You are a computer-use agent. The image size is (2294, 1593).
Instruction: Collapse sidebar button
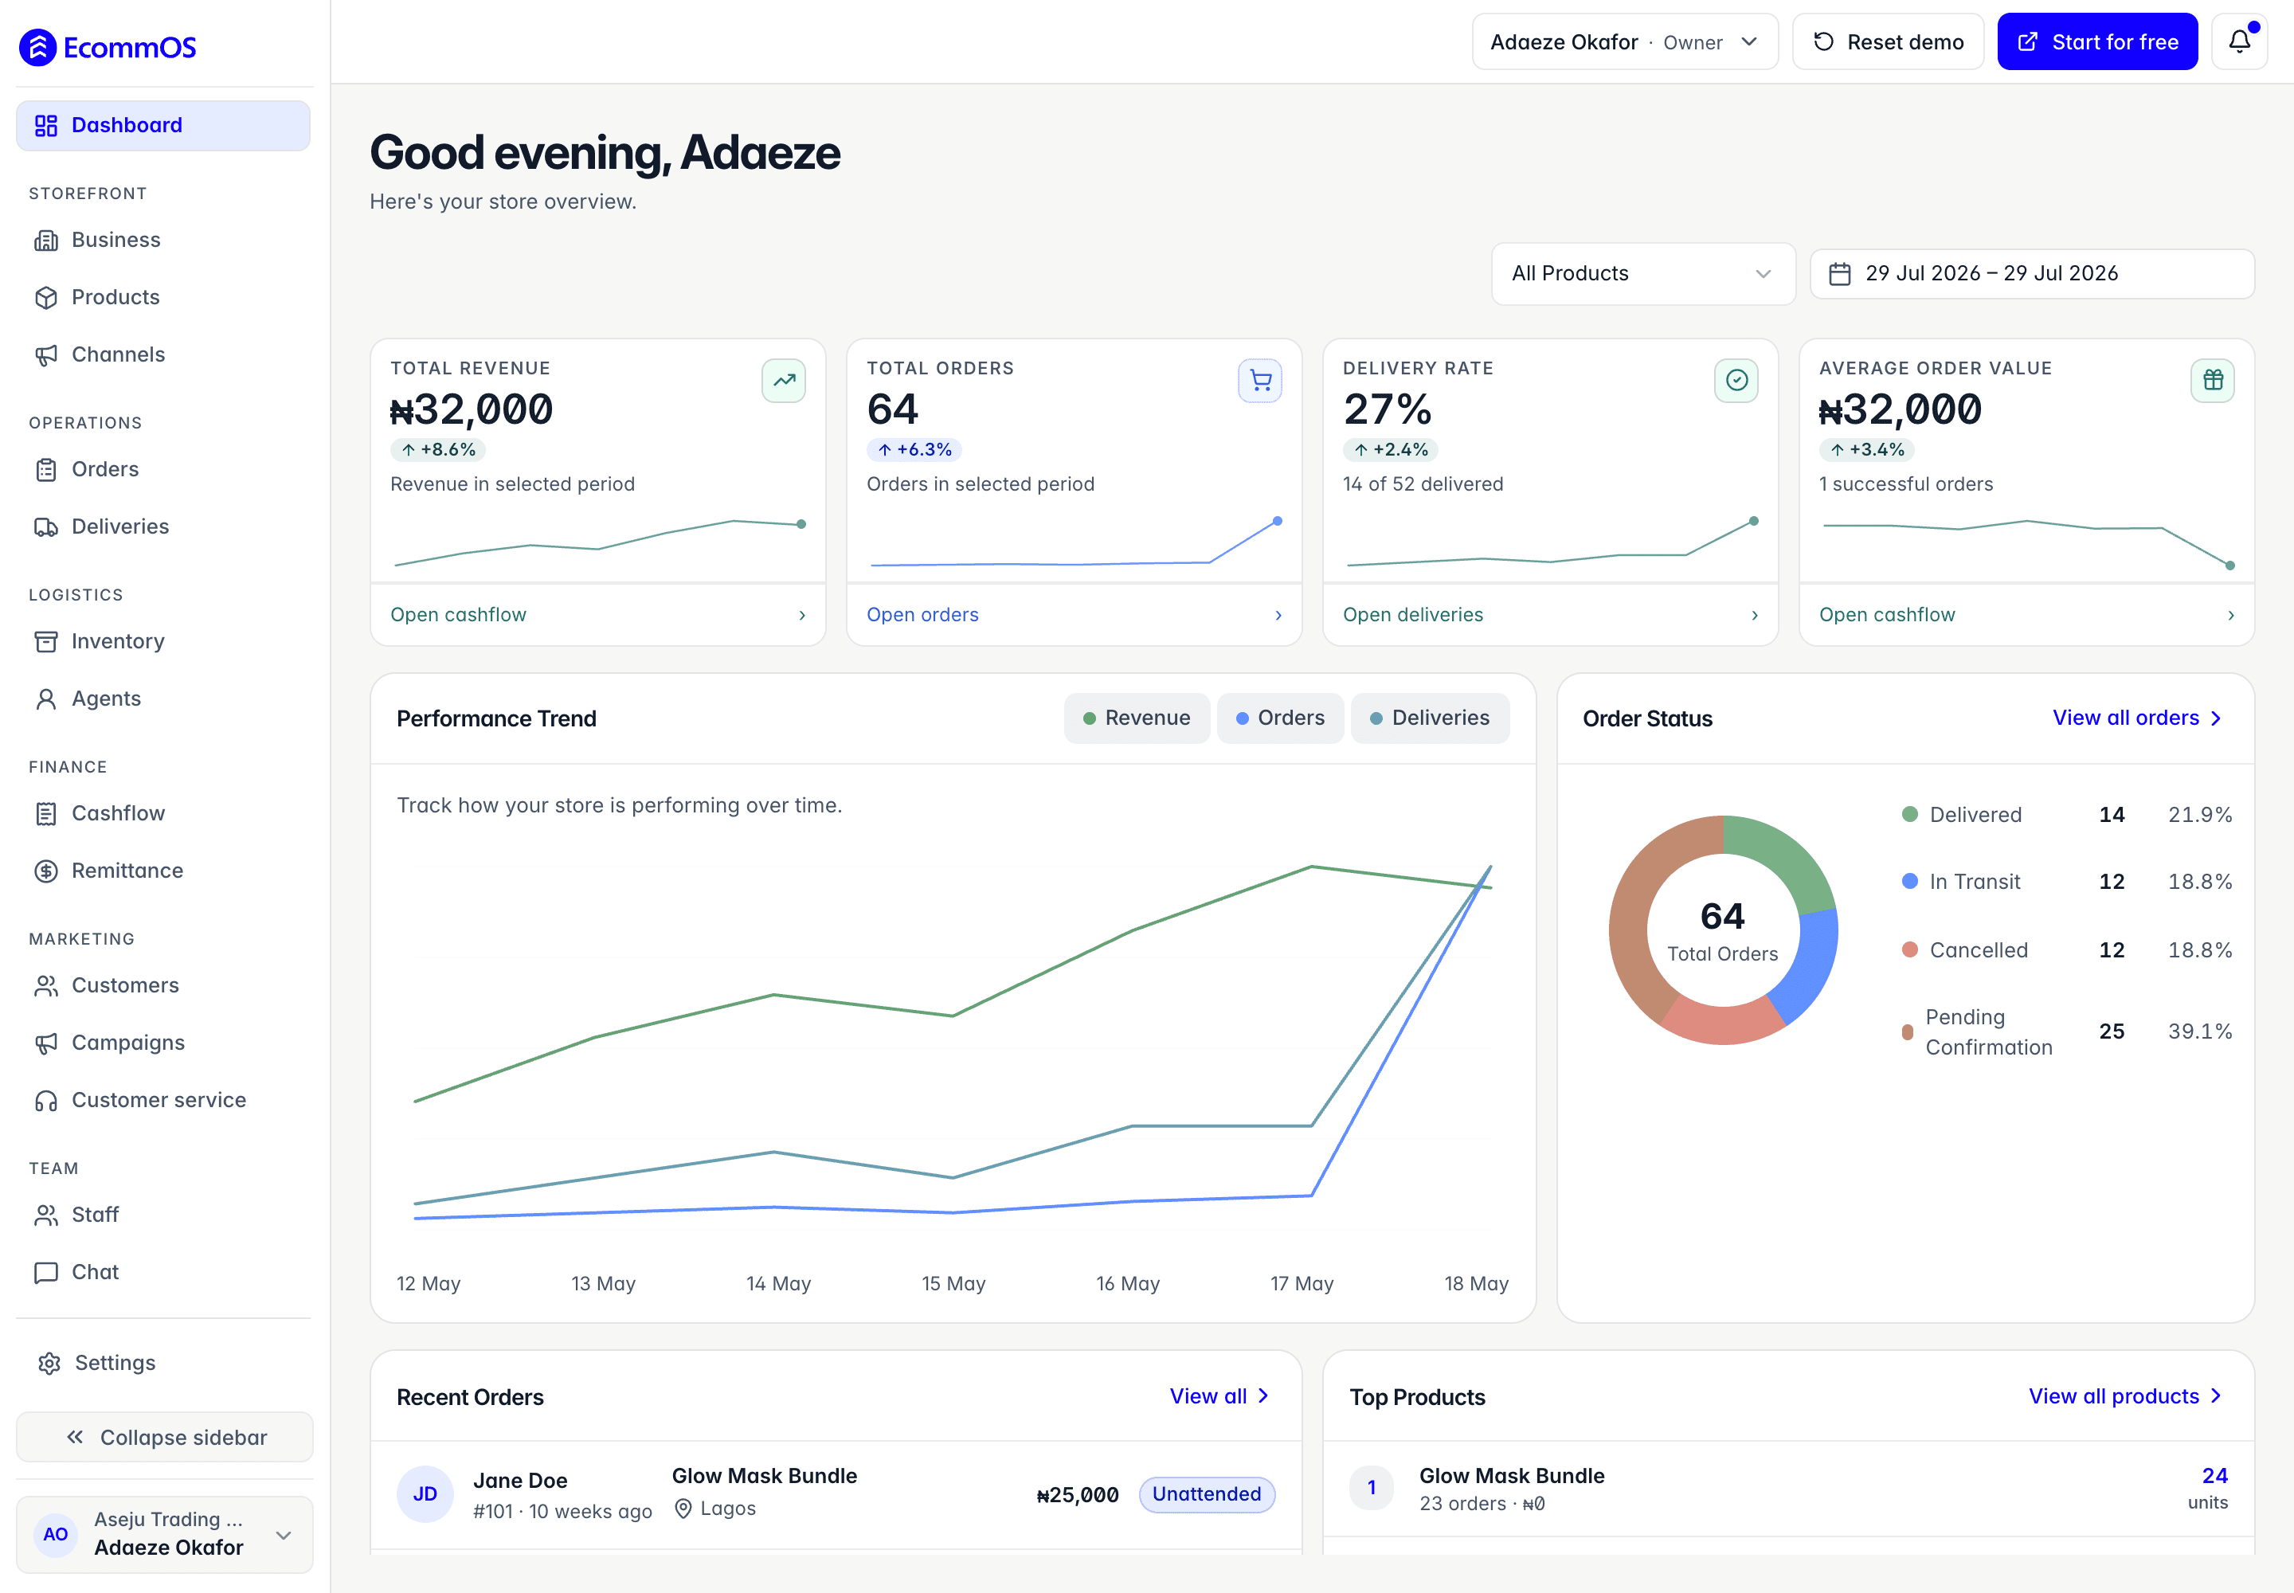[164, 1438]
